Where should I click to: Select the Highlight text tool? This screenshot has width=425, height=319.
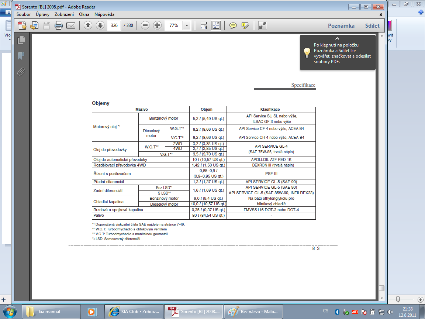(x=245, y=25)
